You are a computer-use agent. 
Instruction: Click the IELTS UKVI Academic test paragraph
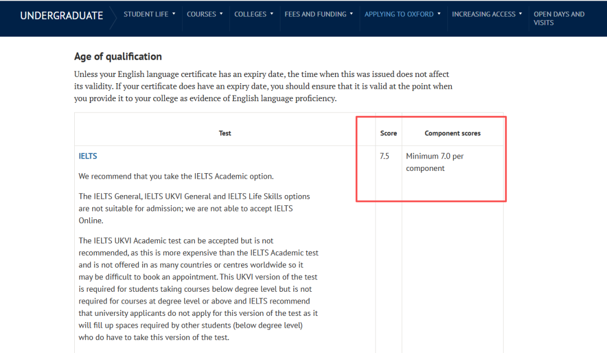(x=198, y=289)
